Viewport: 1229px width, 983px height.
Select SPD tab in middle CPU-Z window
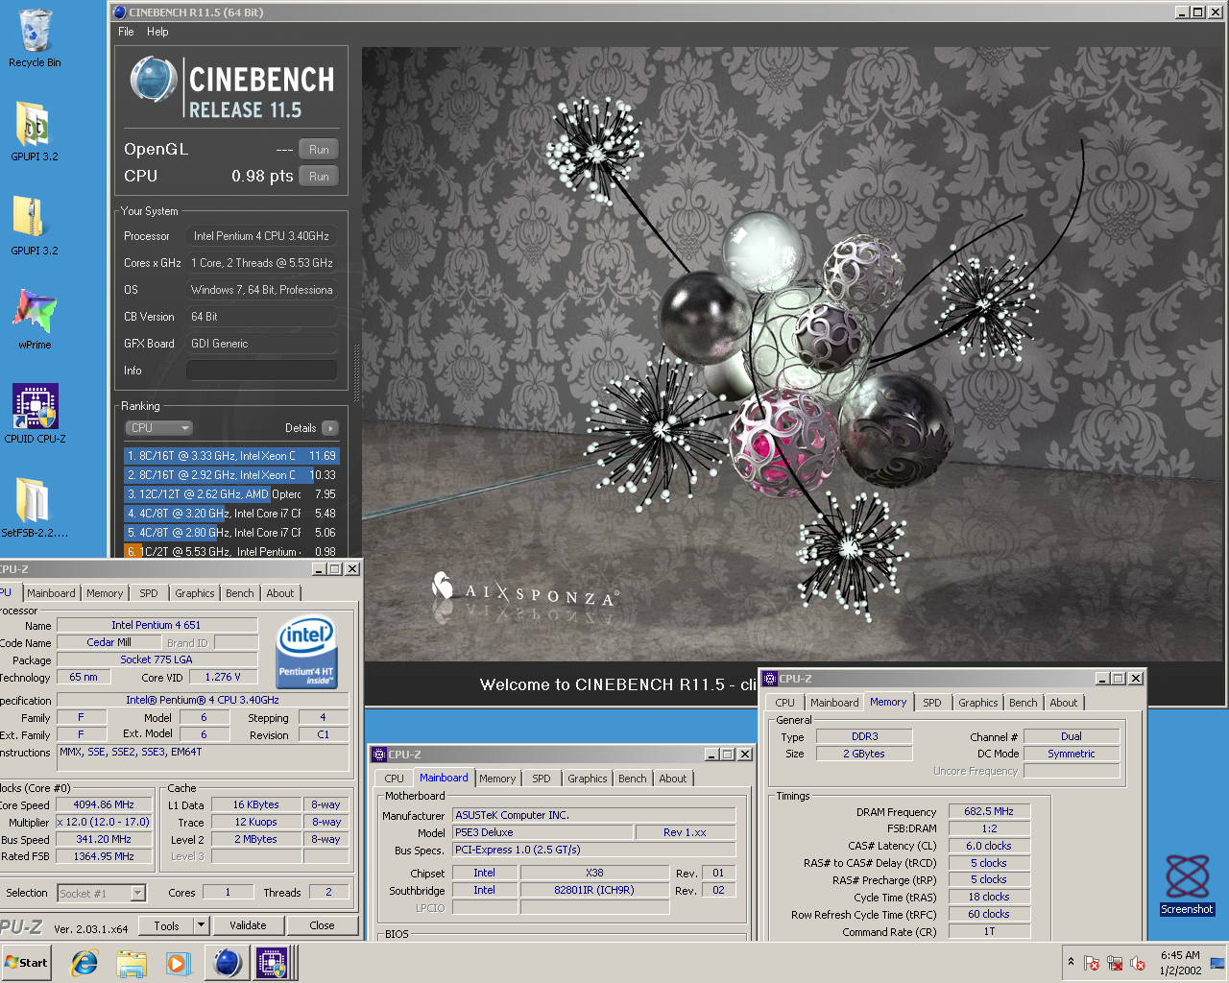coord(542,779)
